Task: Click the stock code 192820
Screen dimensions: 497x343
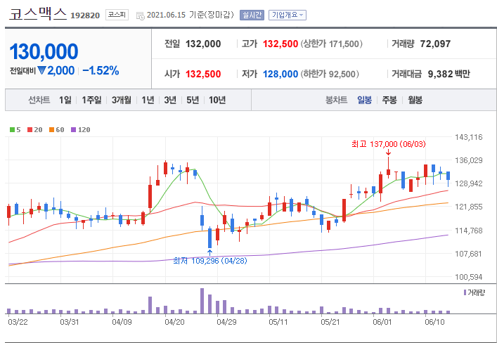Action: [85, 15]
